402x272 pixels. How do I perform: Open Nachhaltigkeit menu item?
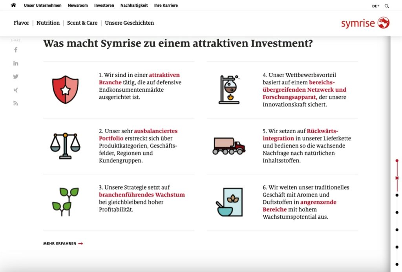point(134,5)
